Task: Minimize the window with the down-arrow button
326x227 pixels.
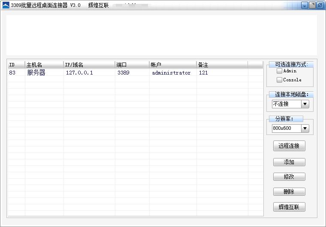Action: (x=305, y=6)
